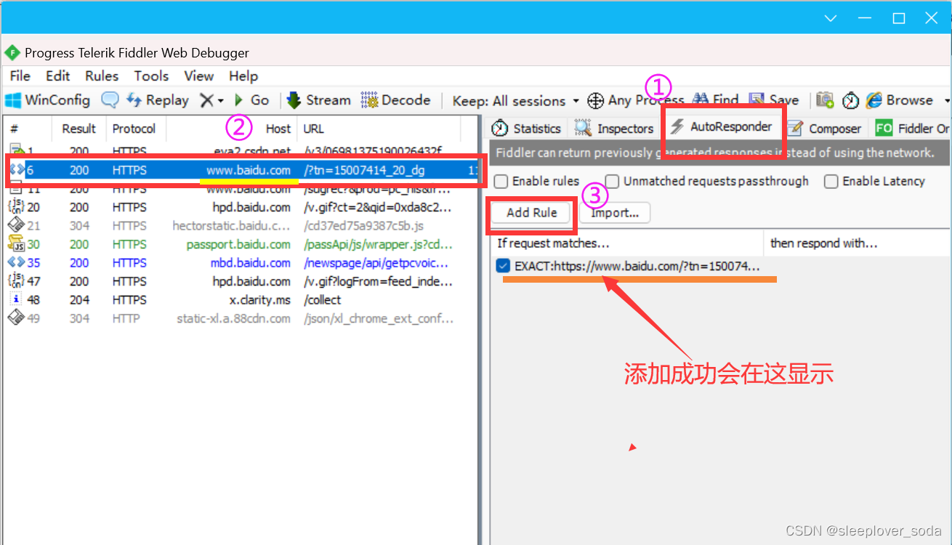Viewport: 952px width, 545px height.
Task: Select session 35 mbd.baidu.com row
Action: pos(241,263)
